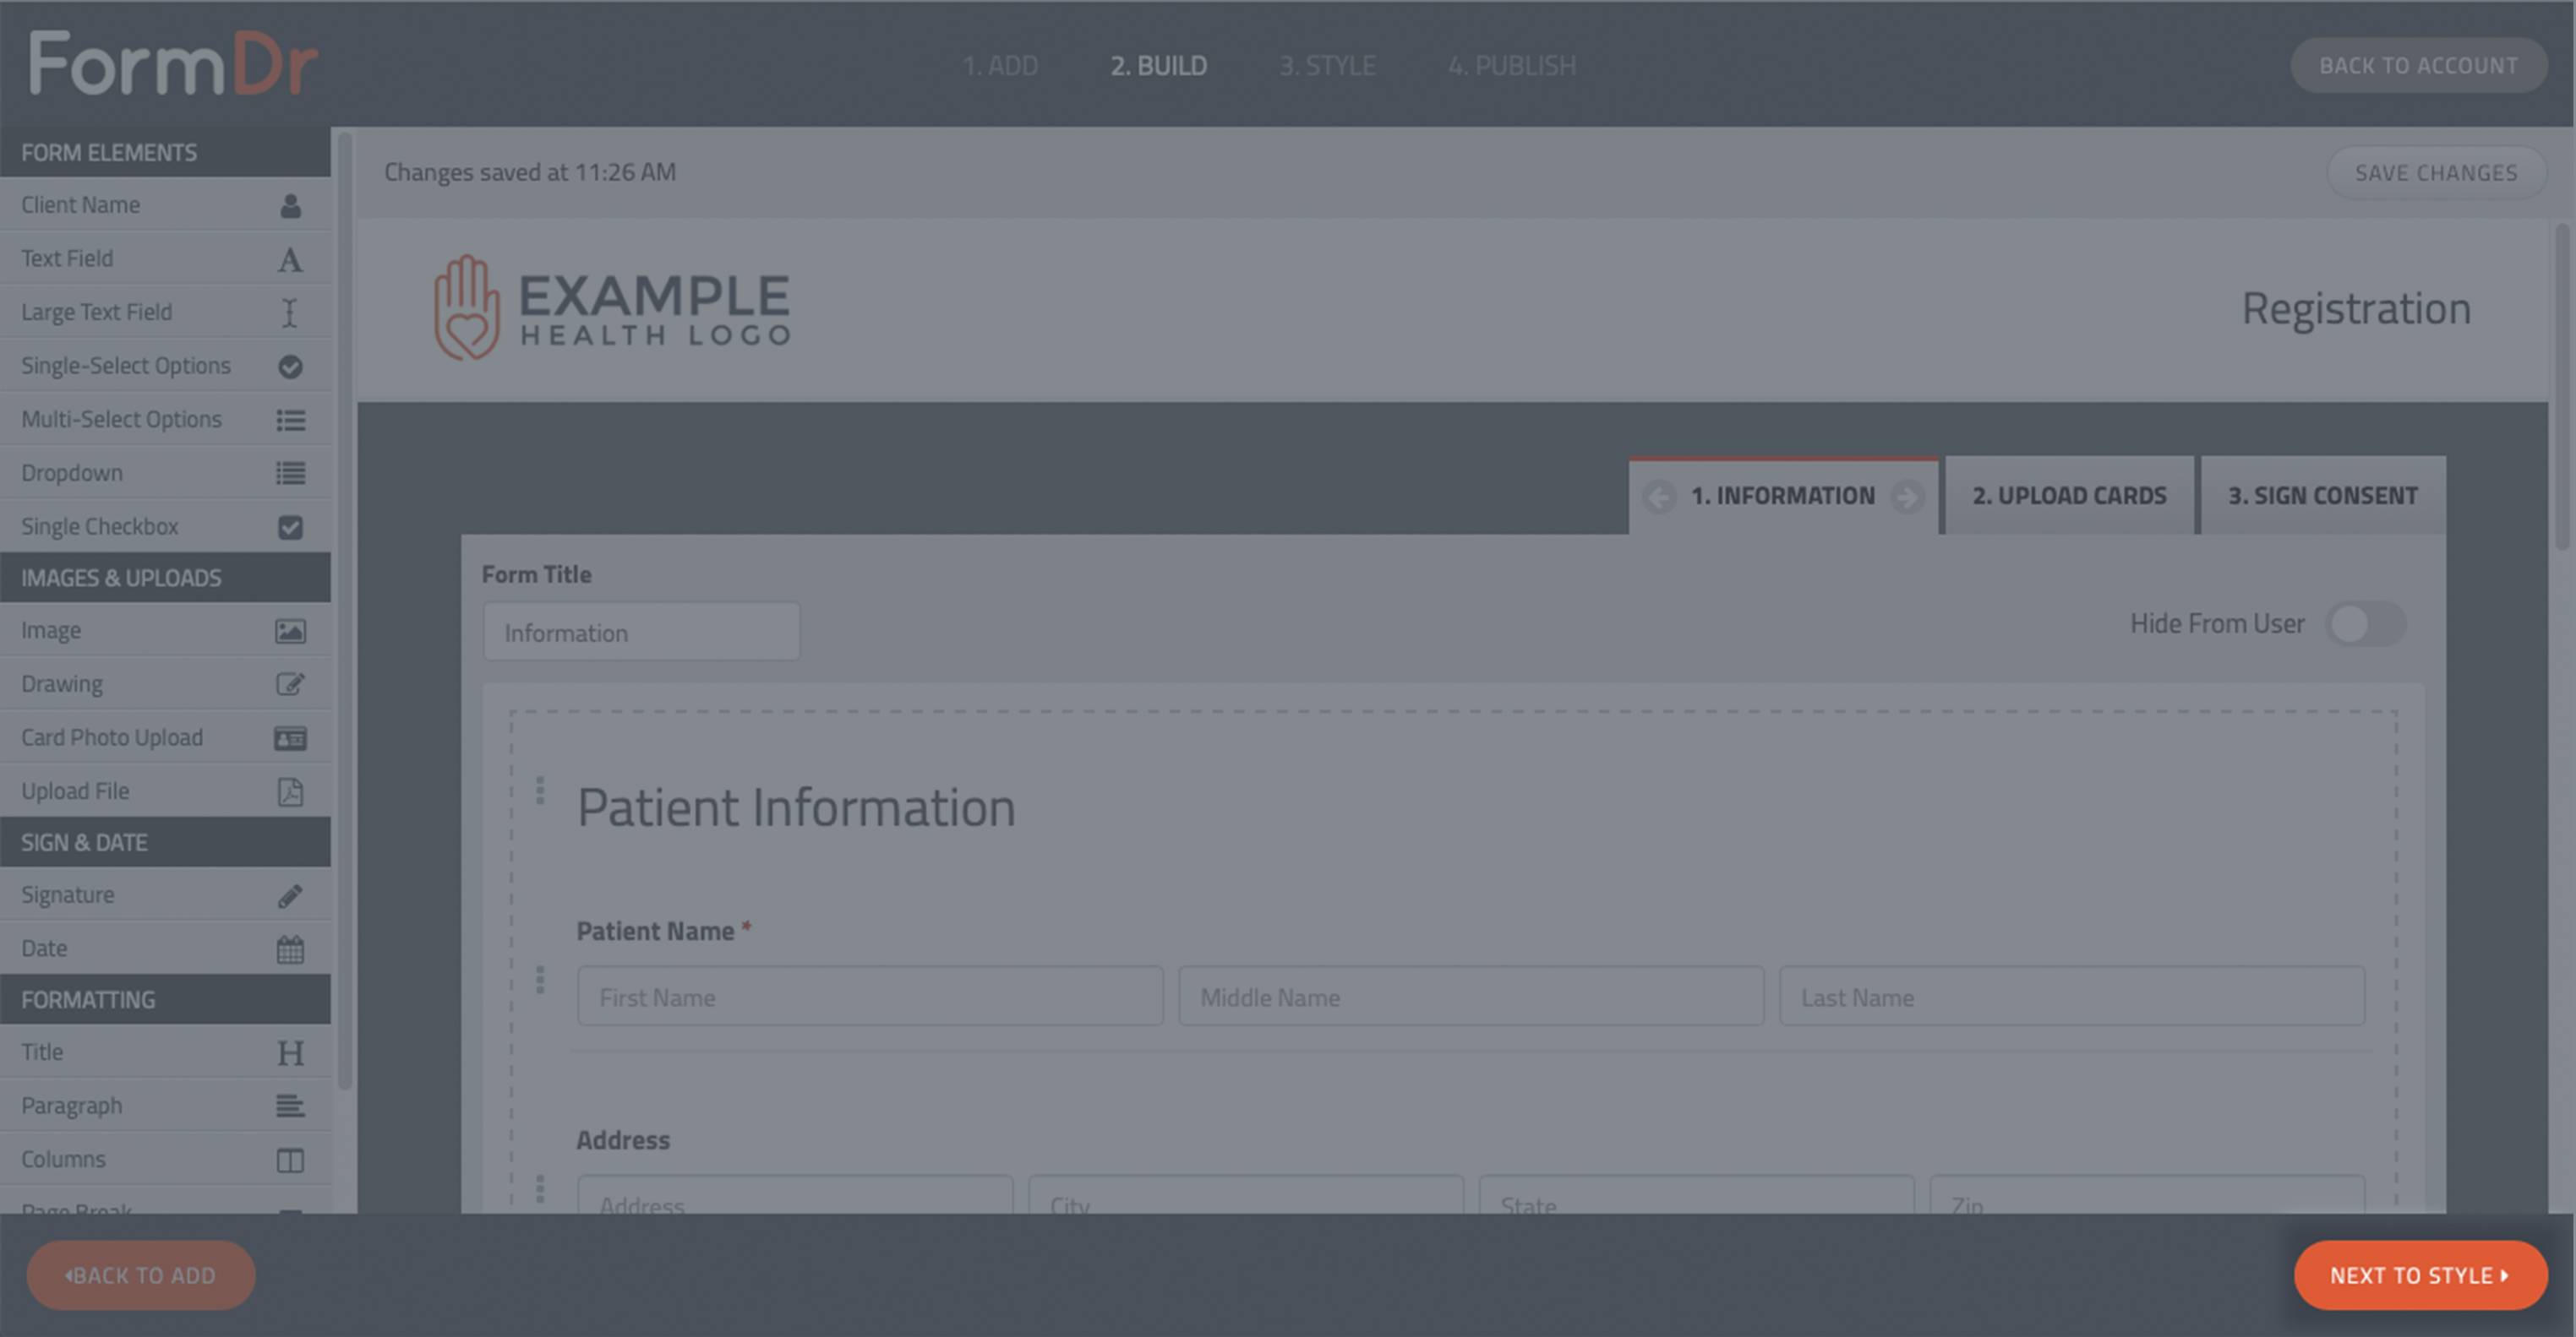This screenshot has height=1337, width=2576.
Task: Click the Single-Select Options checkmark icon
Action: click(x=290, y=367)
